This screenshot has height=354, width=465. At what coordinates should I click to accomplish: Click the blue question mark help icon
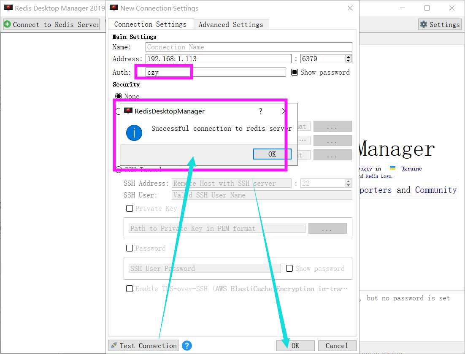tap(187, 346)
